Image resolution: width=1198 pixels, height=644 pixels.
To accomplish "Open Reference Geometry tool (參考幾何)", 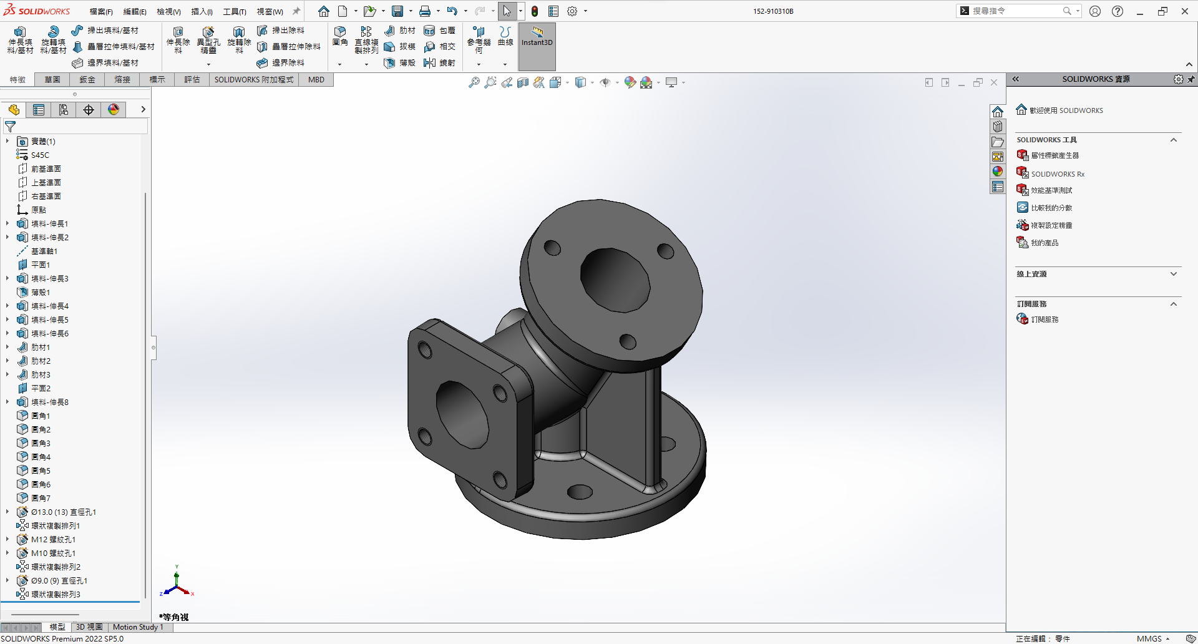I will coord(479,40).
